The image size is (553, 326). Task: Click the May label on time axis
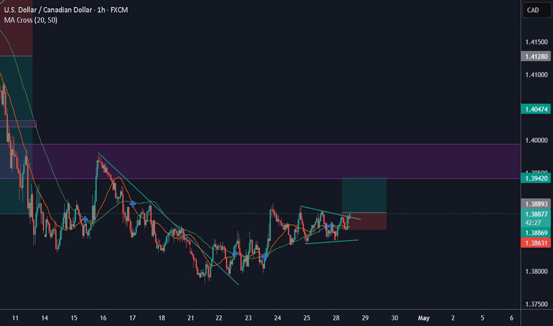pyautogui.click(x=424, y=318)
